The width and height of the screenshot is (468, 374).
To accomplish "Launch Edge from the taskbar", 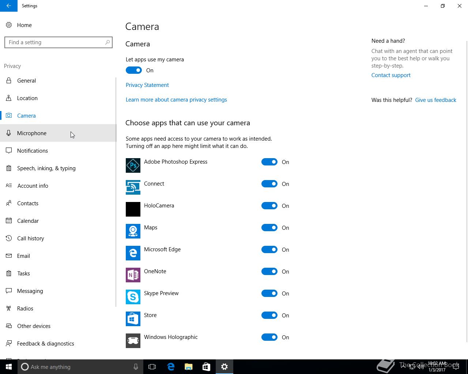I will [x=171, y=367].
